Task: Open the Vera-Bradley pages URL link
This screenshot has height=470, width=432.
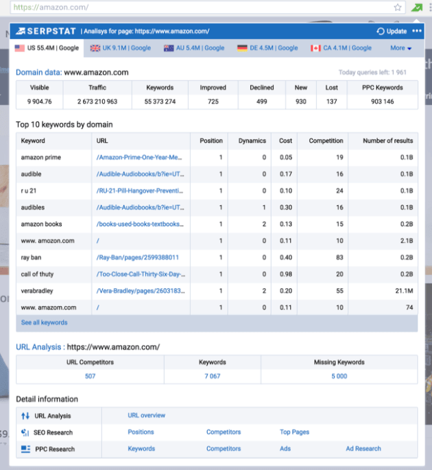Action: [141, 291]
